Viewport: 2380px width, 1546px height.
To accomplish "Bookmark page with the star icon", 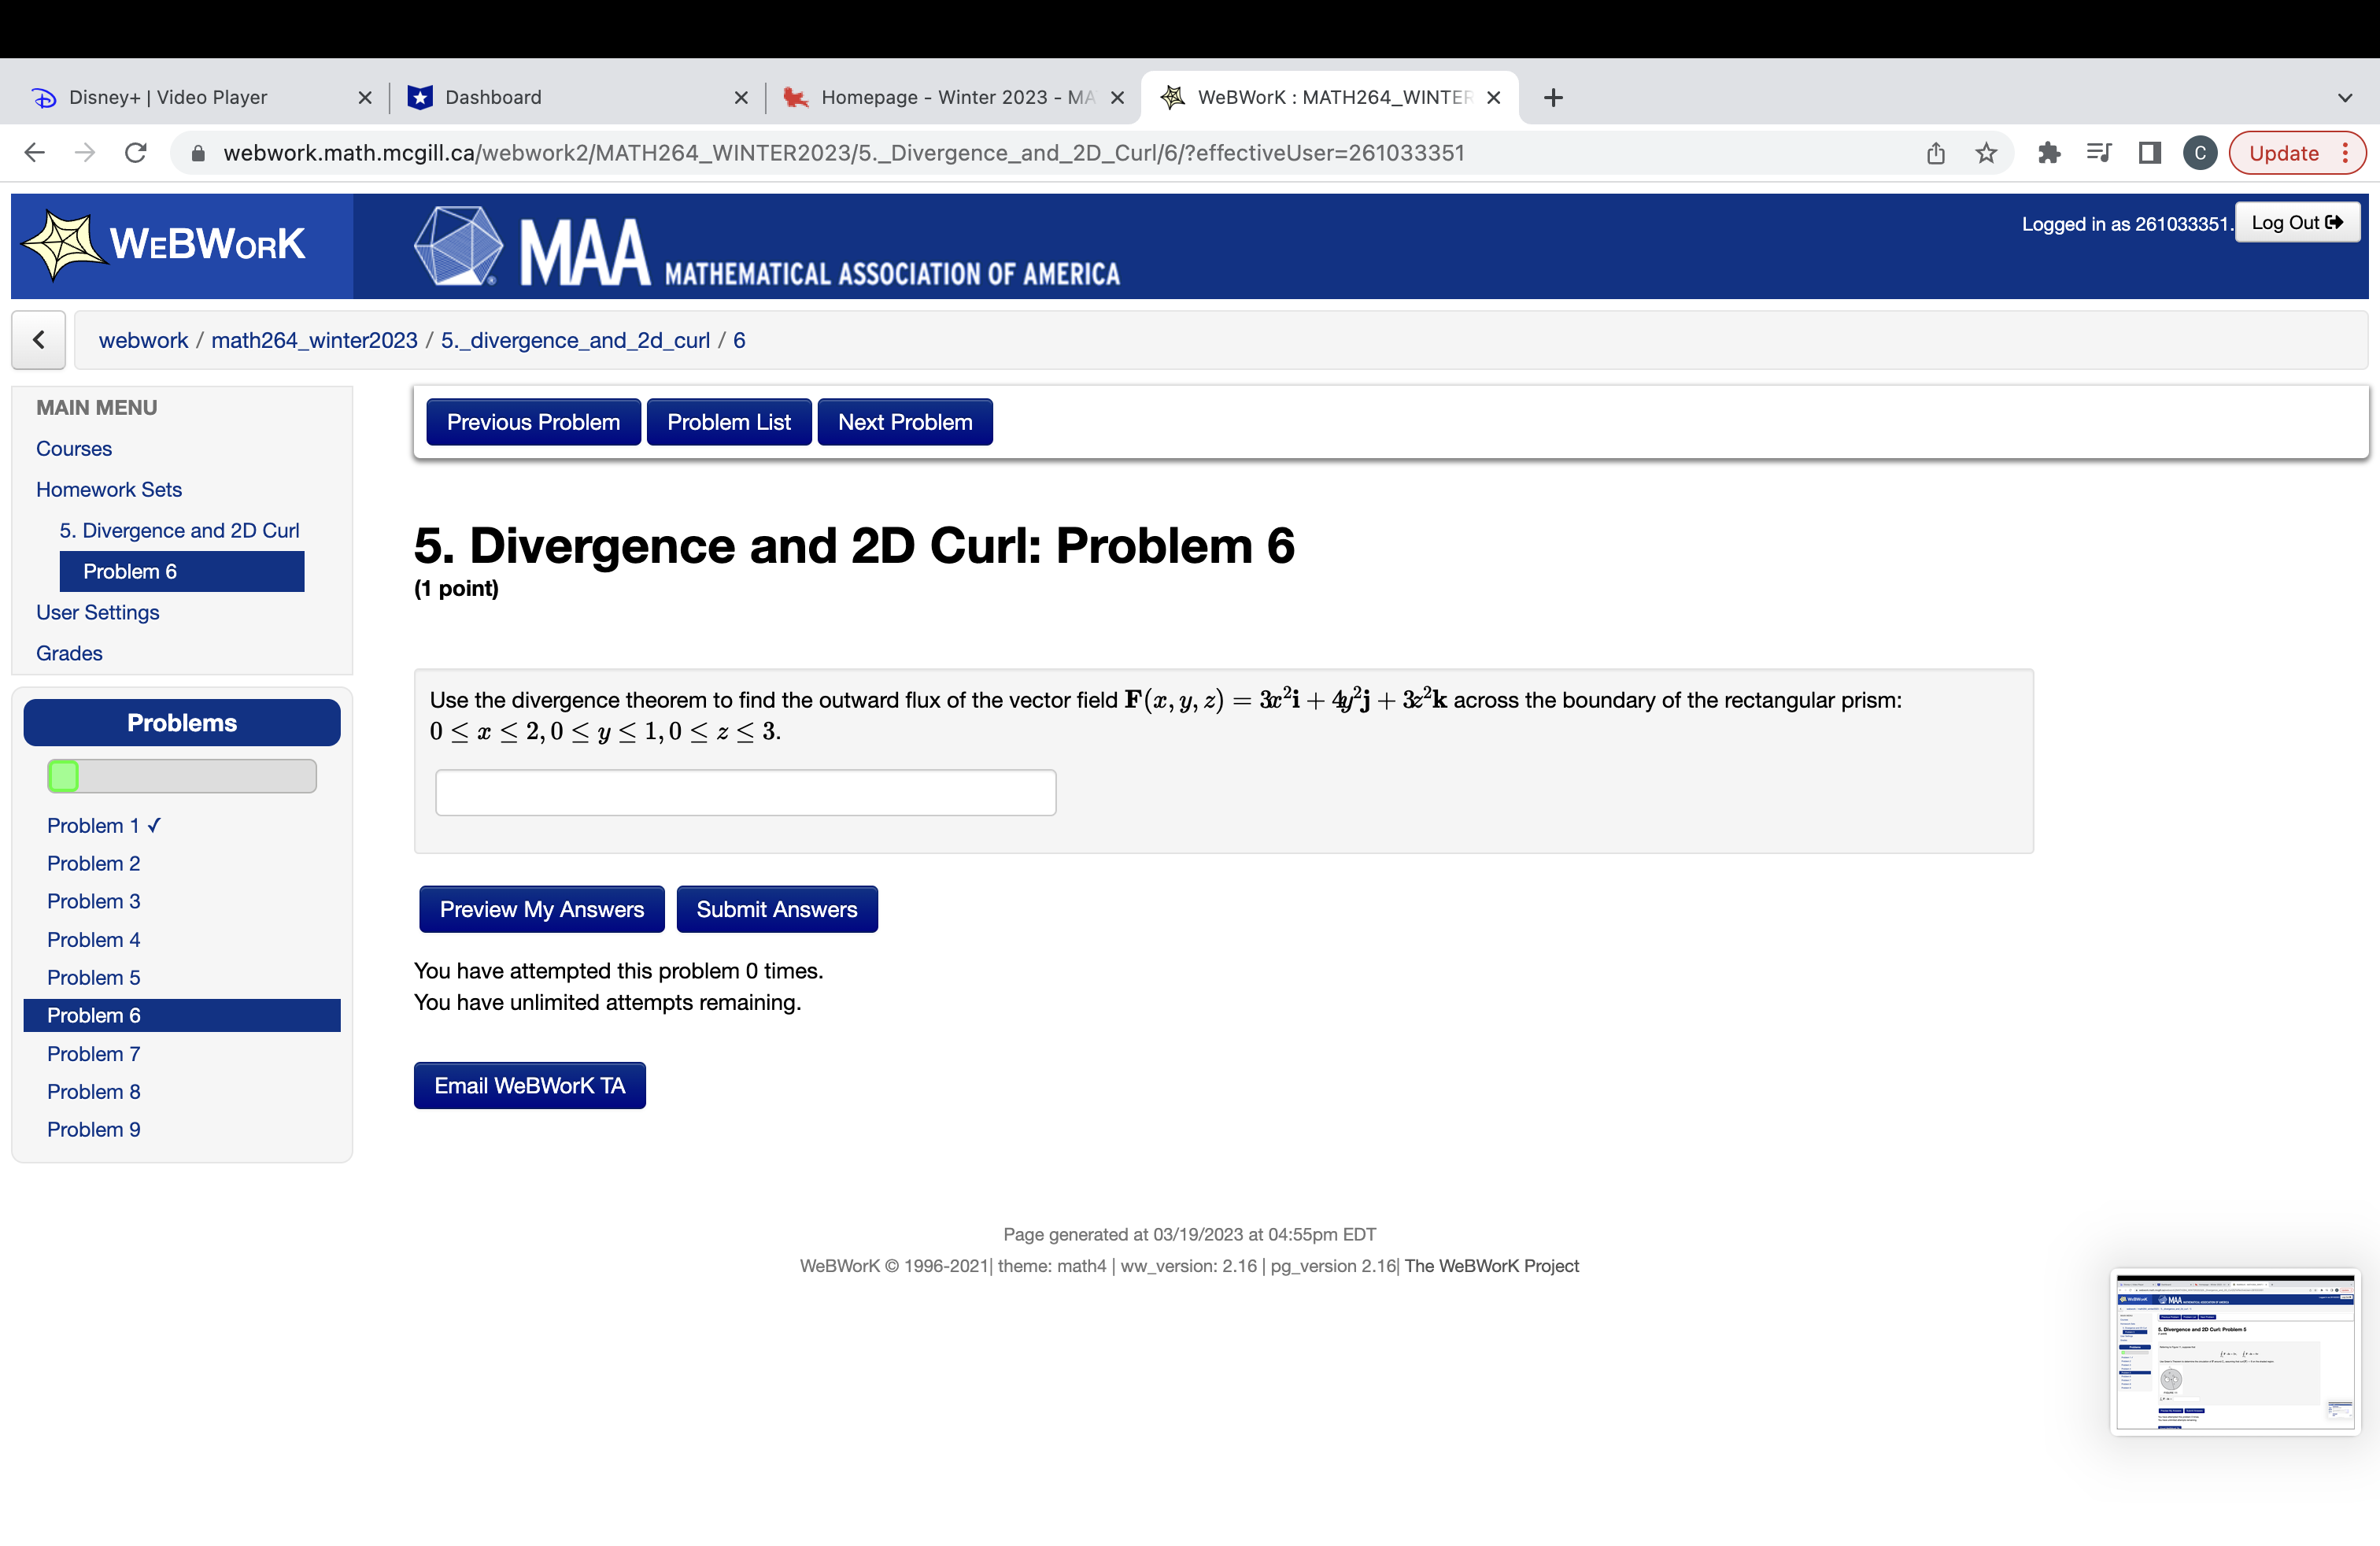I will click(x=1986, y=153).
